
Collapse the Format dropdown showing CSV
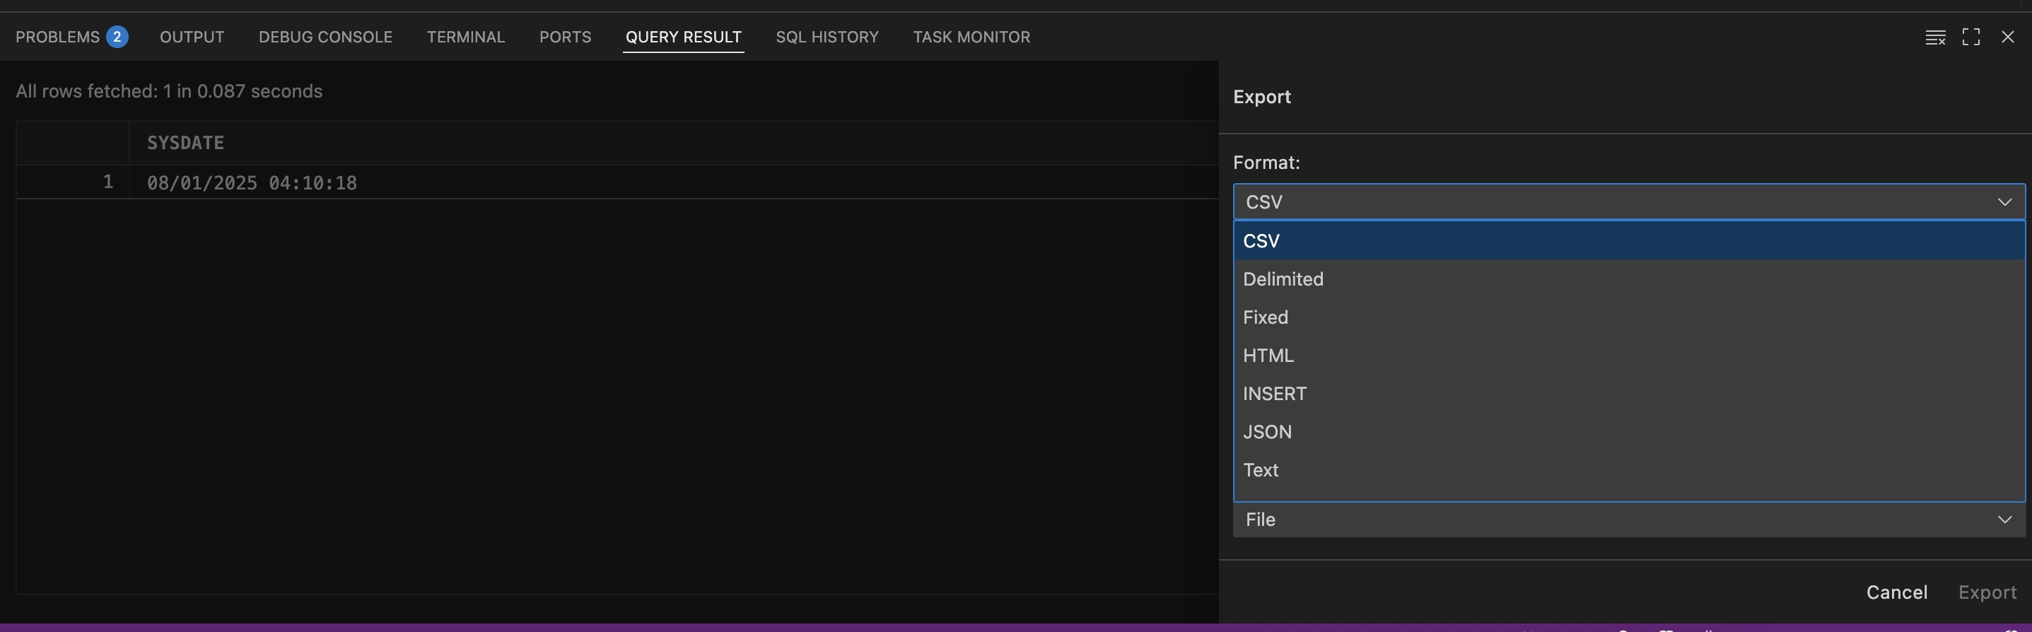tap(1629, 202)
